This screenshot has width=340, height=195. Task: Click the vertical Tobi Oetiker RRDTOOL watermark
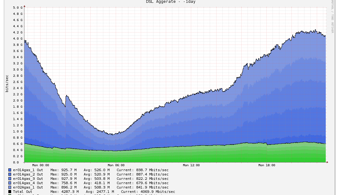pos(333,17)
